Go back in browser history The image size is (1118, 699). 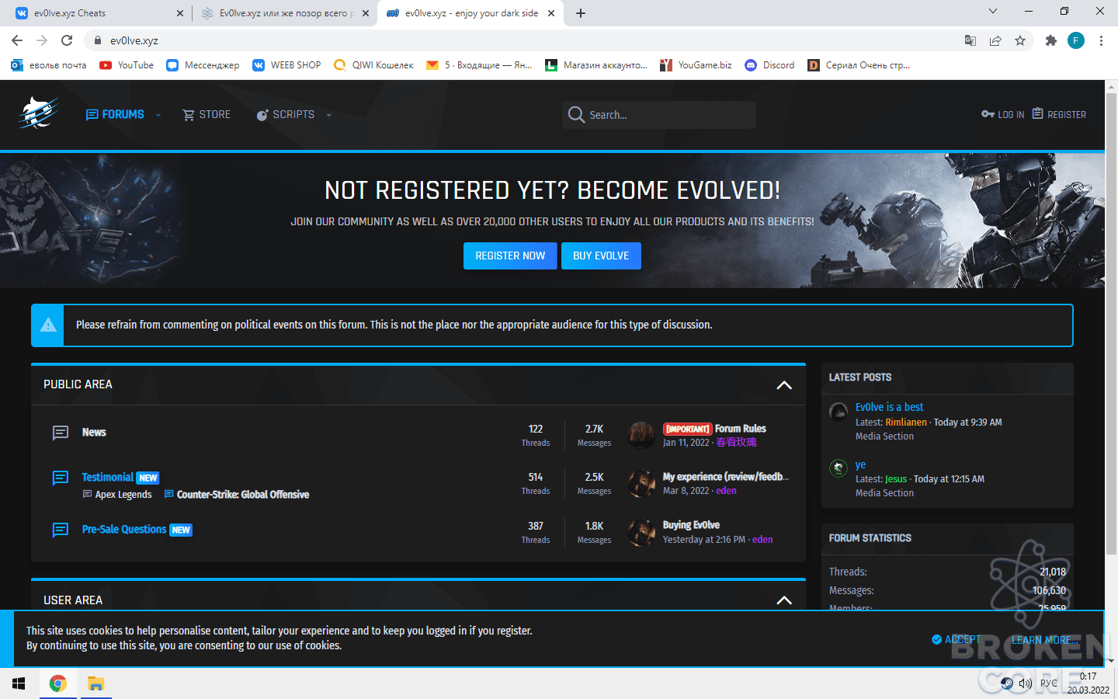pos(17,40)
